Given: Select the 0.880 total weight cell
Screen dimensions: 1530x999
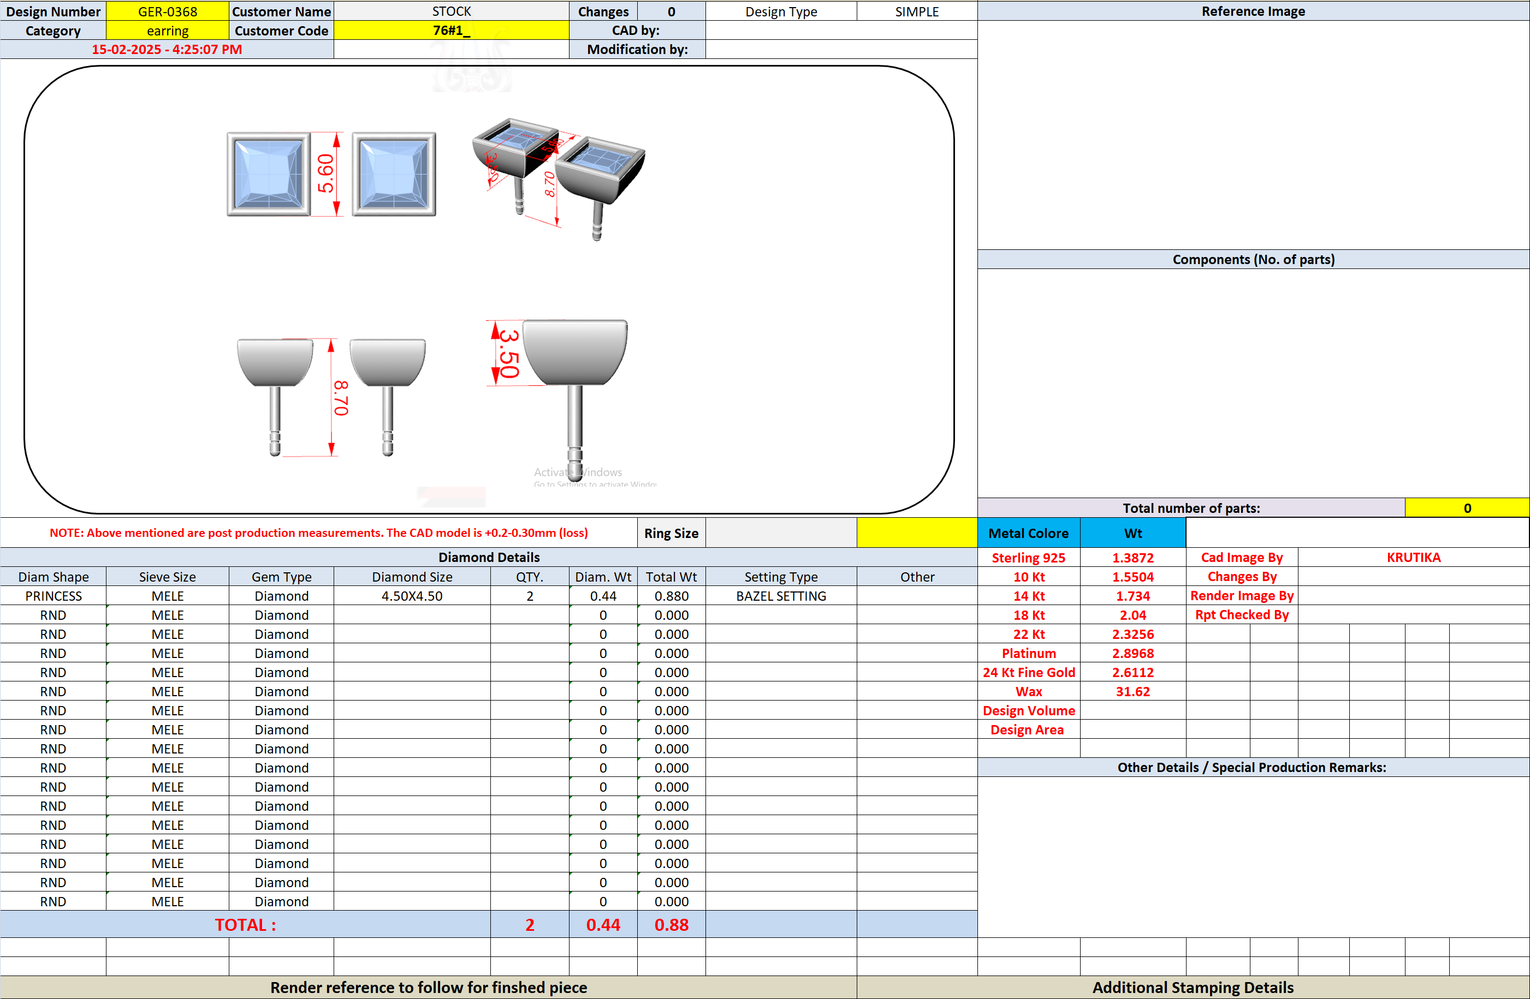Looking at the screenshot, I should click(x=671, y=596).
